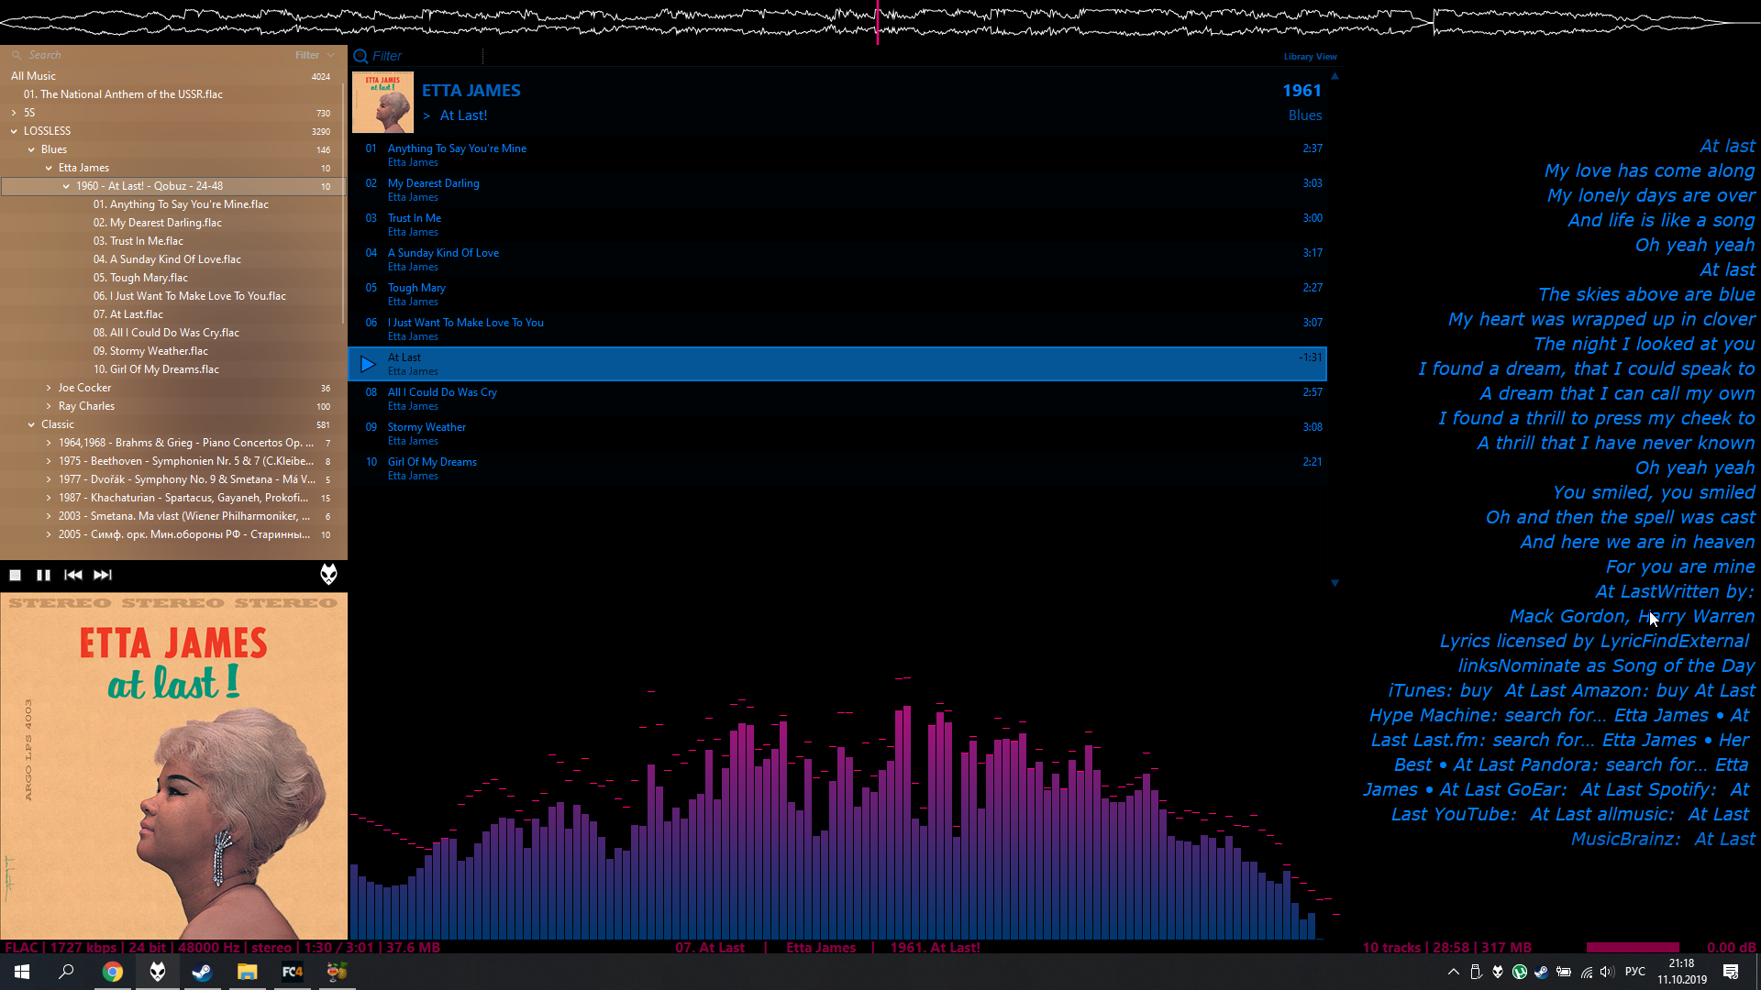Viewport: 1761px width, 990px height.
Task: Select track Stormy Weather in playlist
Action: coord(426,427)
